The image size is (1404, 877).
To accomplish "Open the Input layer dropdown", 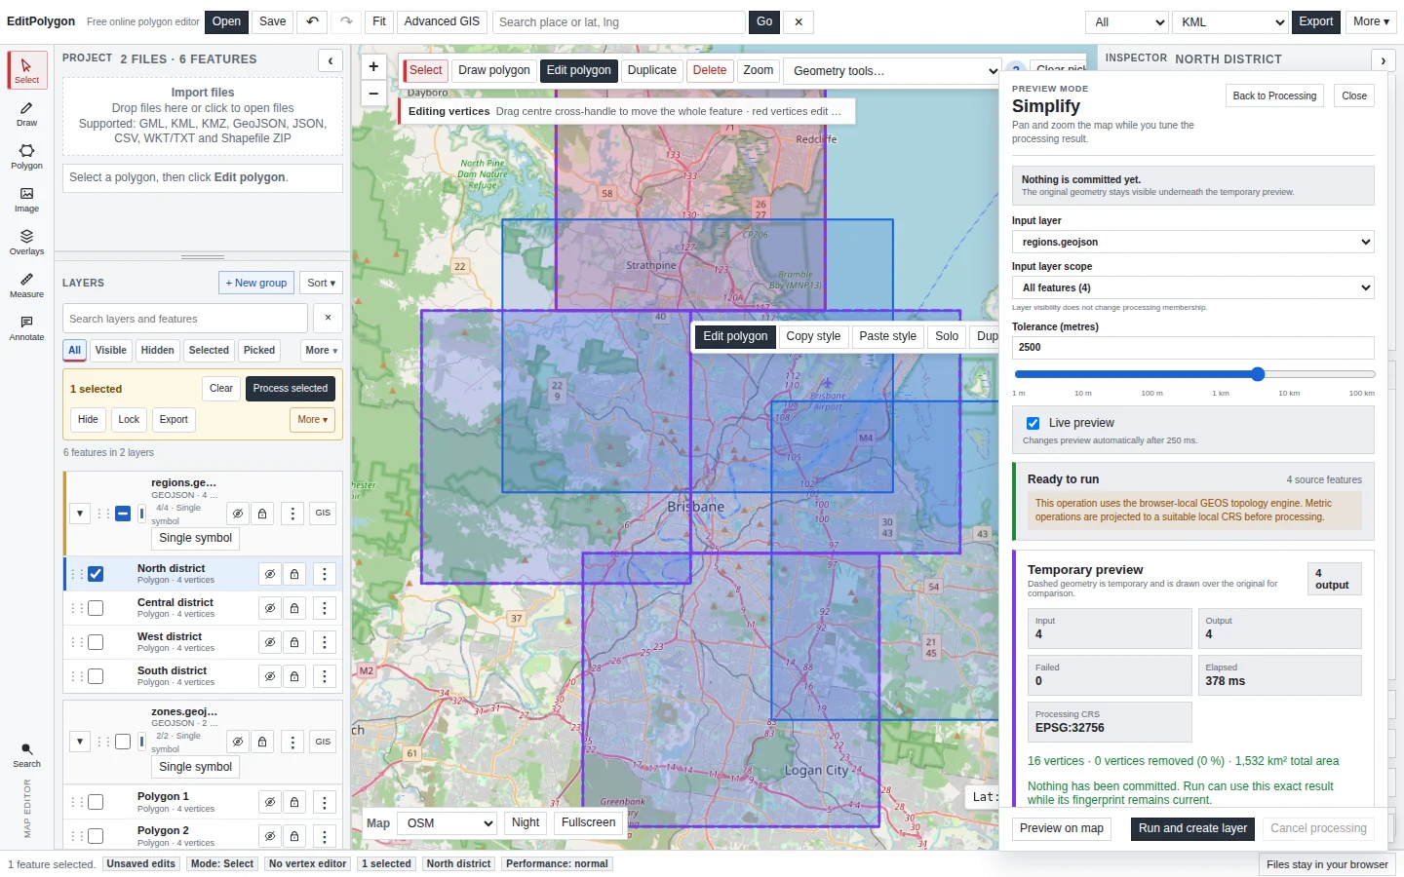I will (1193, 242).
